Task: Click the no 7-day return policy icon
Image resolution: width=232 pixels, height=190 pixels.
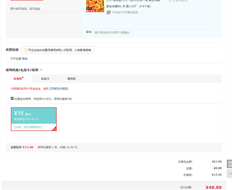Action: click(109, 12)
